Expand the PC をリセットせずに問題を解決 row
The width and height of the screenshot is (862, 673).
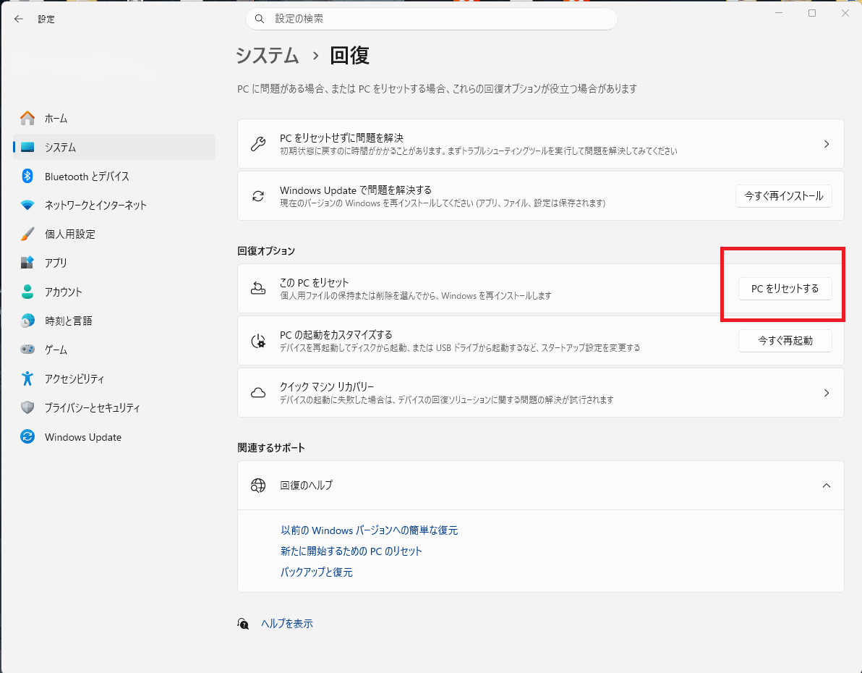pos(826,143)
